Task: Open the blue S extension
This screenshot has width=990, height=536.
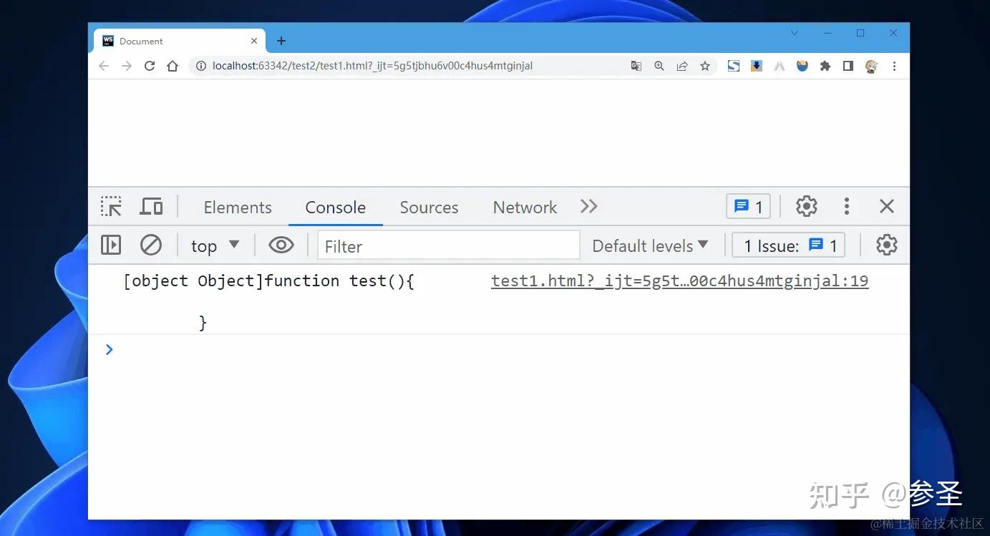Action: point(734,66)
